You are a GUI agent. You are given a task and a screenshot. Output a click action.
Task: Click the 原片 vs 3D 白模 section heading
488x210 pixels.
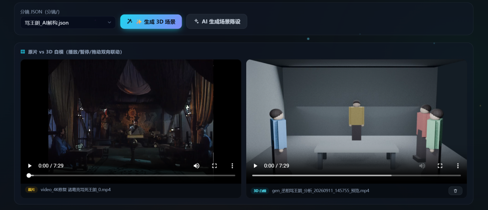[x=75, y=52]
